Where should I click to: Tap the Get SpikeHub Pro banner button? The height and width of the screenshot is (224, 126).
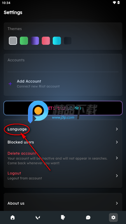point(63,108)
